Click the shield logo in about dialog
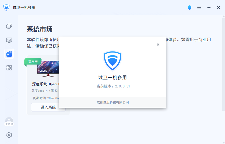This screenshot has height=144, width=225. (112, 61)
